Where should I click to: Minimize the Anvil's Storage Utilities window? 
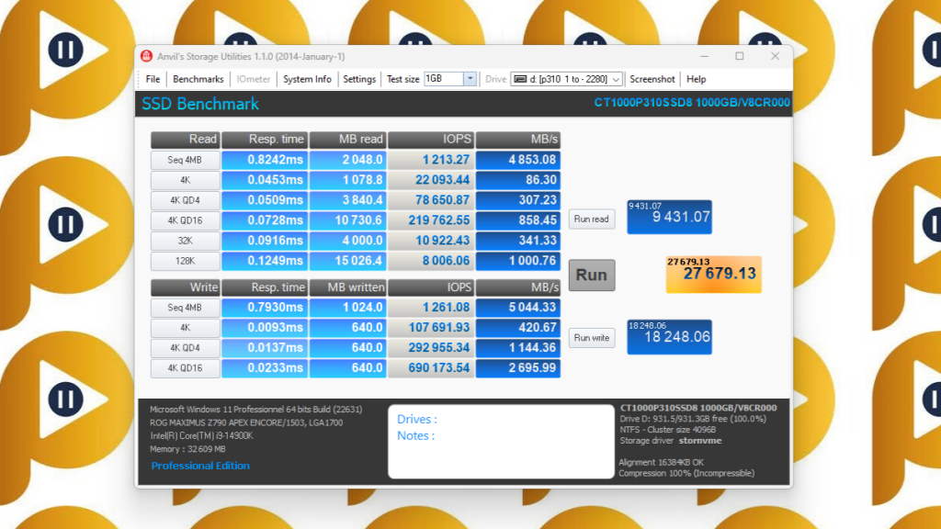[705, 56]
